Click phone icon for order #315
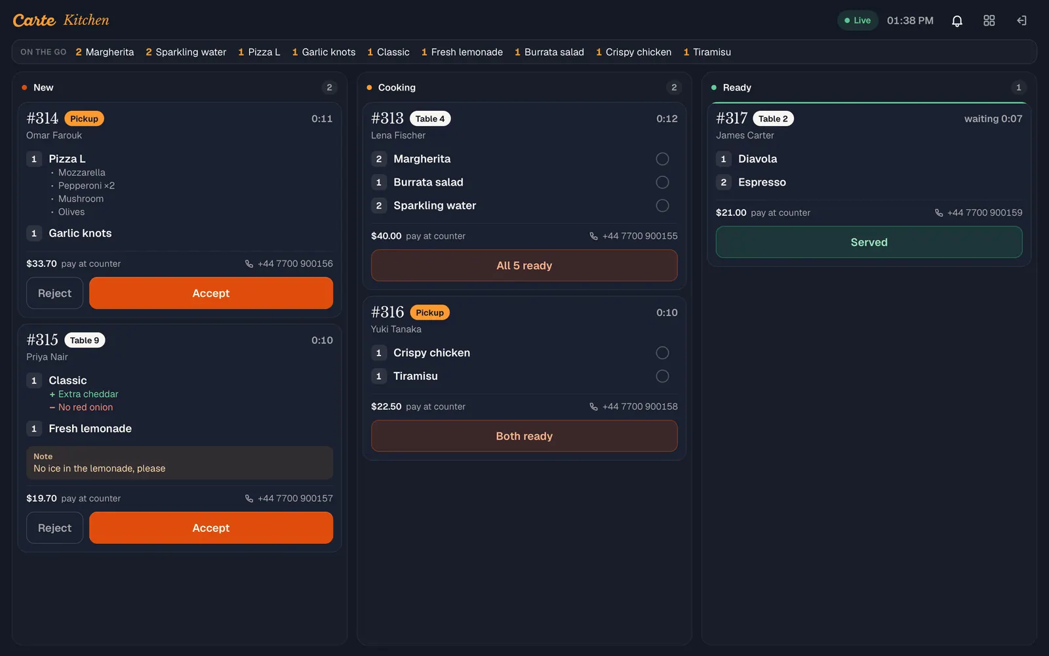 click(x=249, y=499)
